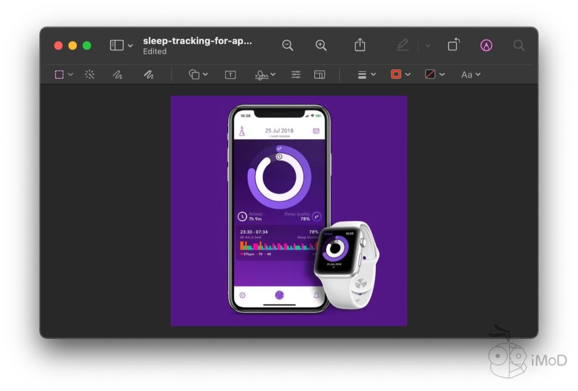Share the document via the share icon

(359, 45)
